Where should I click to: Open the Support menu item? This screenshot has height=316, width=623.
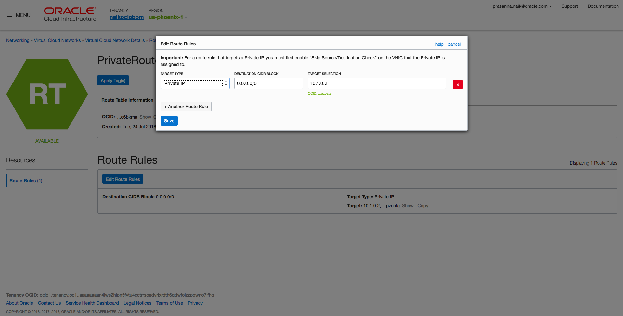pos(569,6)
